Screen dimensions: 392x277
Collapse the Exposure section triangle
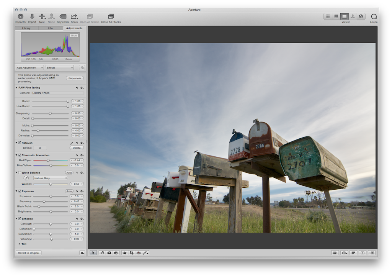[16, 191]
